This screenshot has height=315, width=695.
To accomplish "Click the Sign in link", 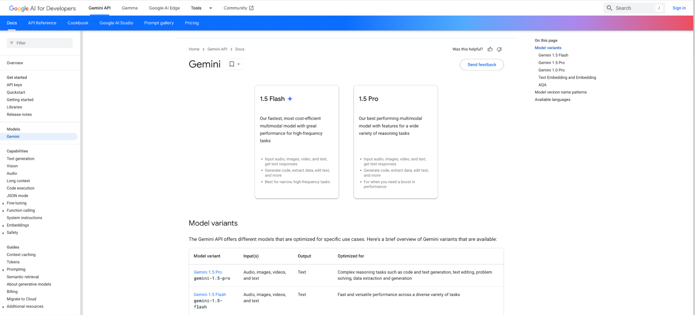I will point(679,8).
